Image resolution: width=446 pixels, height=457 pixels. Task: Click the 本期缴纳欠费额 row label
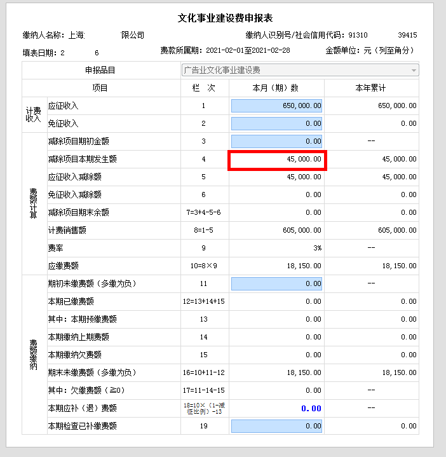pyautogui.click(x=74, y=355)
